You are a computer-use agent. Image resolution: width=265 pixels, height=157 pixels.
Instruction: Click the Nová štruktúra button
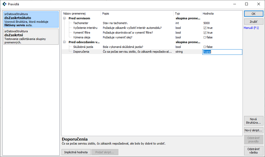point(253,121)
